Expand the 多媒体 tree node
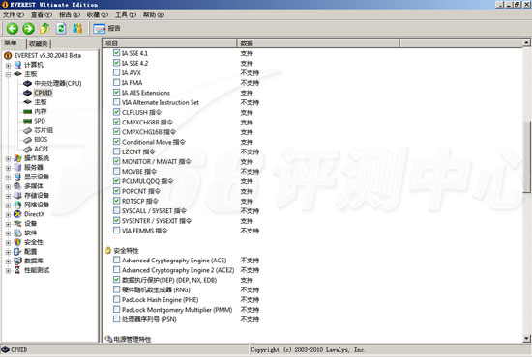Screen dimensions: 532x357 tap(8, 186)
